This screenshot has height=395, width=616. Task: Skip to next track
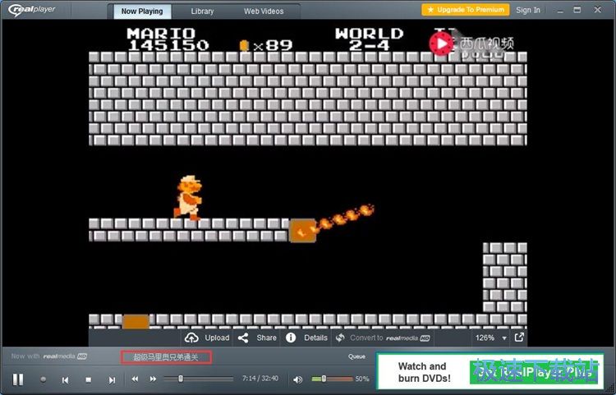(x=112, y=379)
